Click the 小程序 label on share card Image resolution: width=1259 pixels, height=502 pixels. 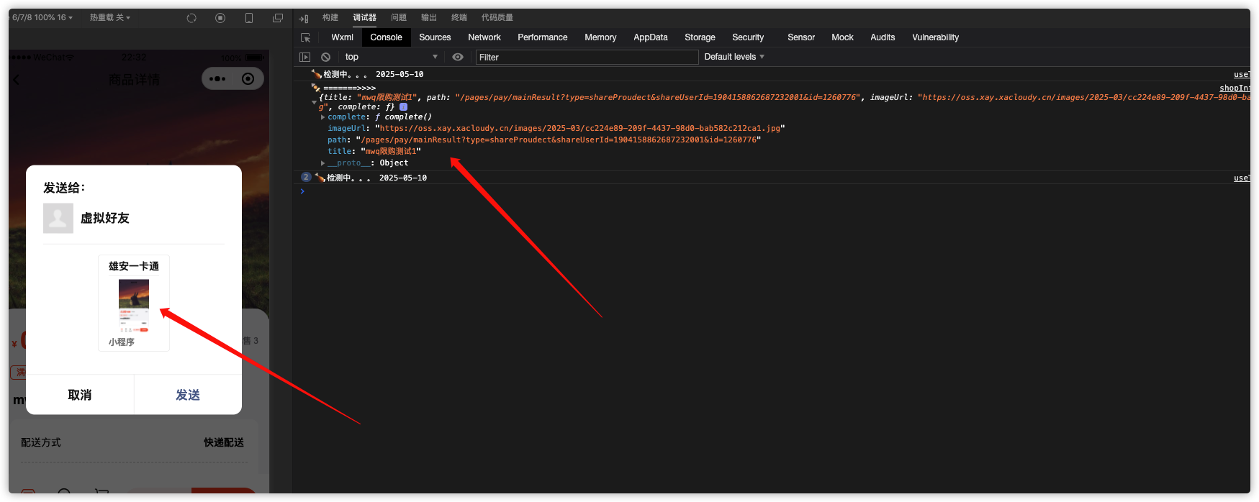(122, 342)
